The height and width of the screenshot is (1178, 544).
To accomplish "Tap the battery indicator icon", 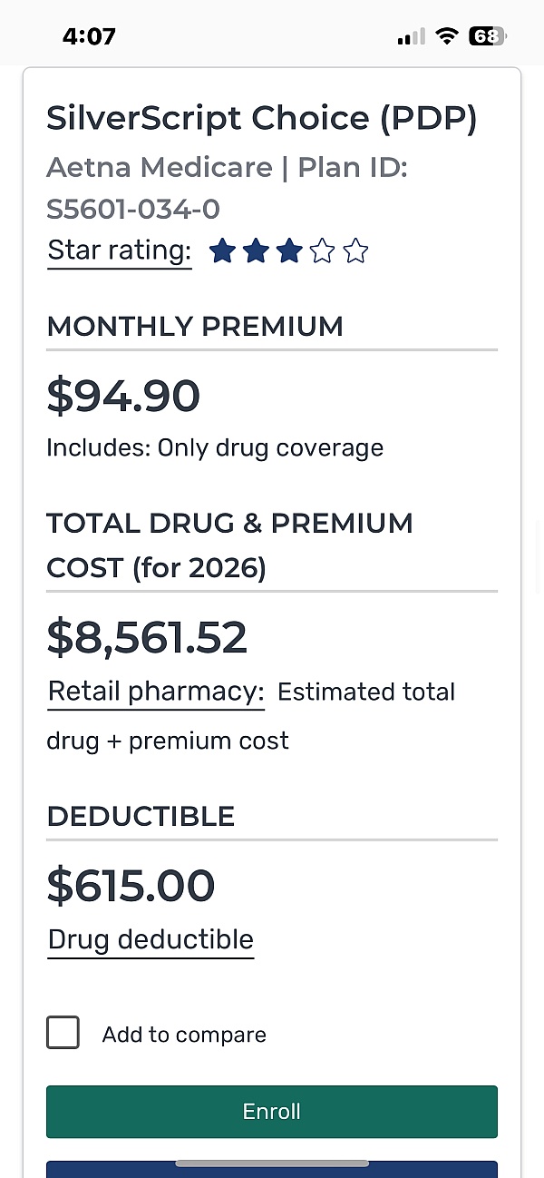I will click(487, 36).
